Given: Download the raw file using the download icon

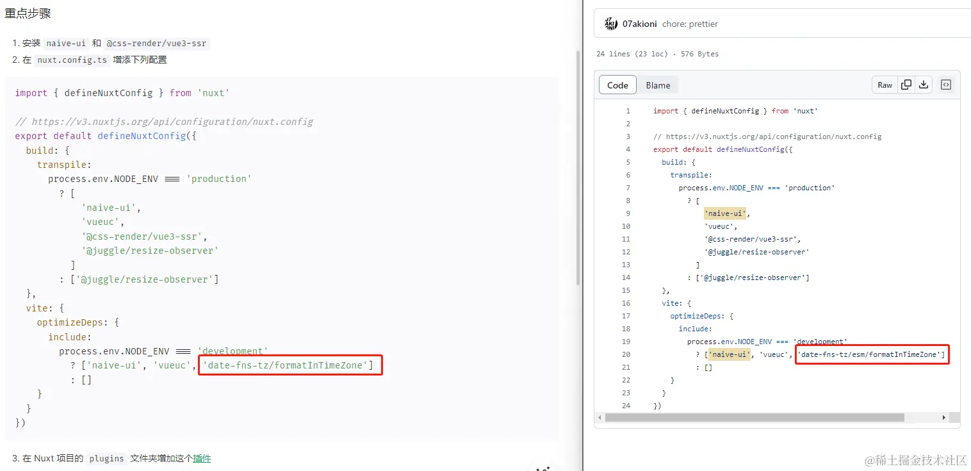Looking at the screenshot, I should coord(924,85).
